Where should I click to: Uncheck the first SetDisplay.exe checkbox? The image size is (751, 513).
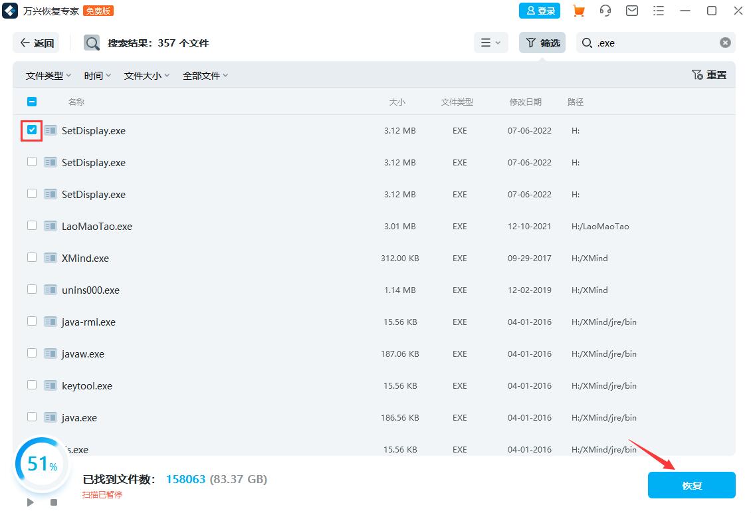coord(32,130)
